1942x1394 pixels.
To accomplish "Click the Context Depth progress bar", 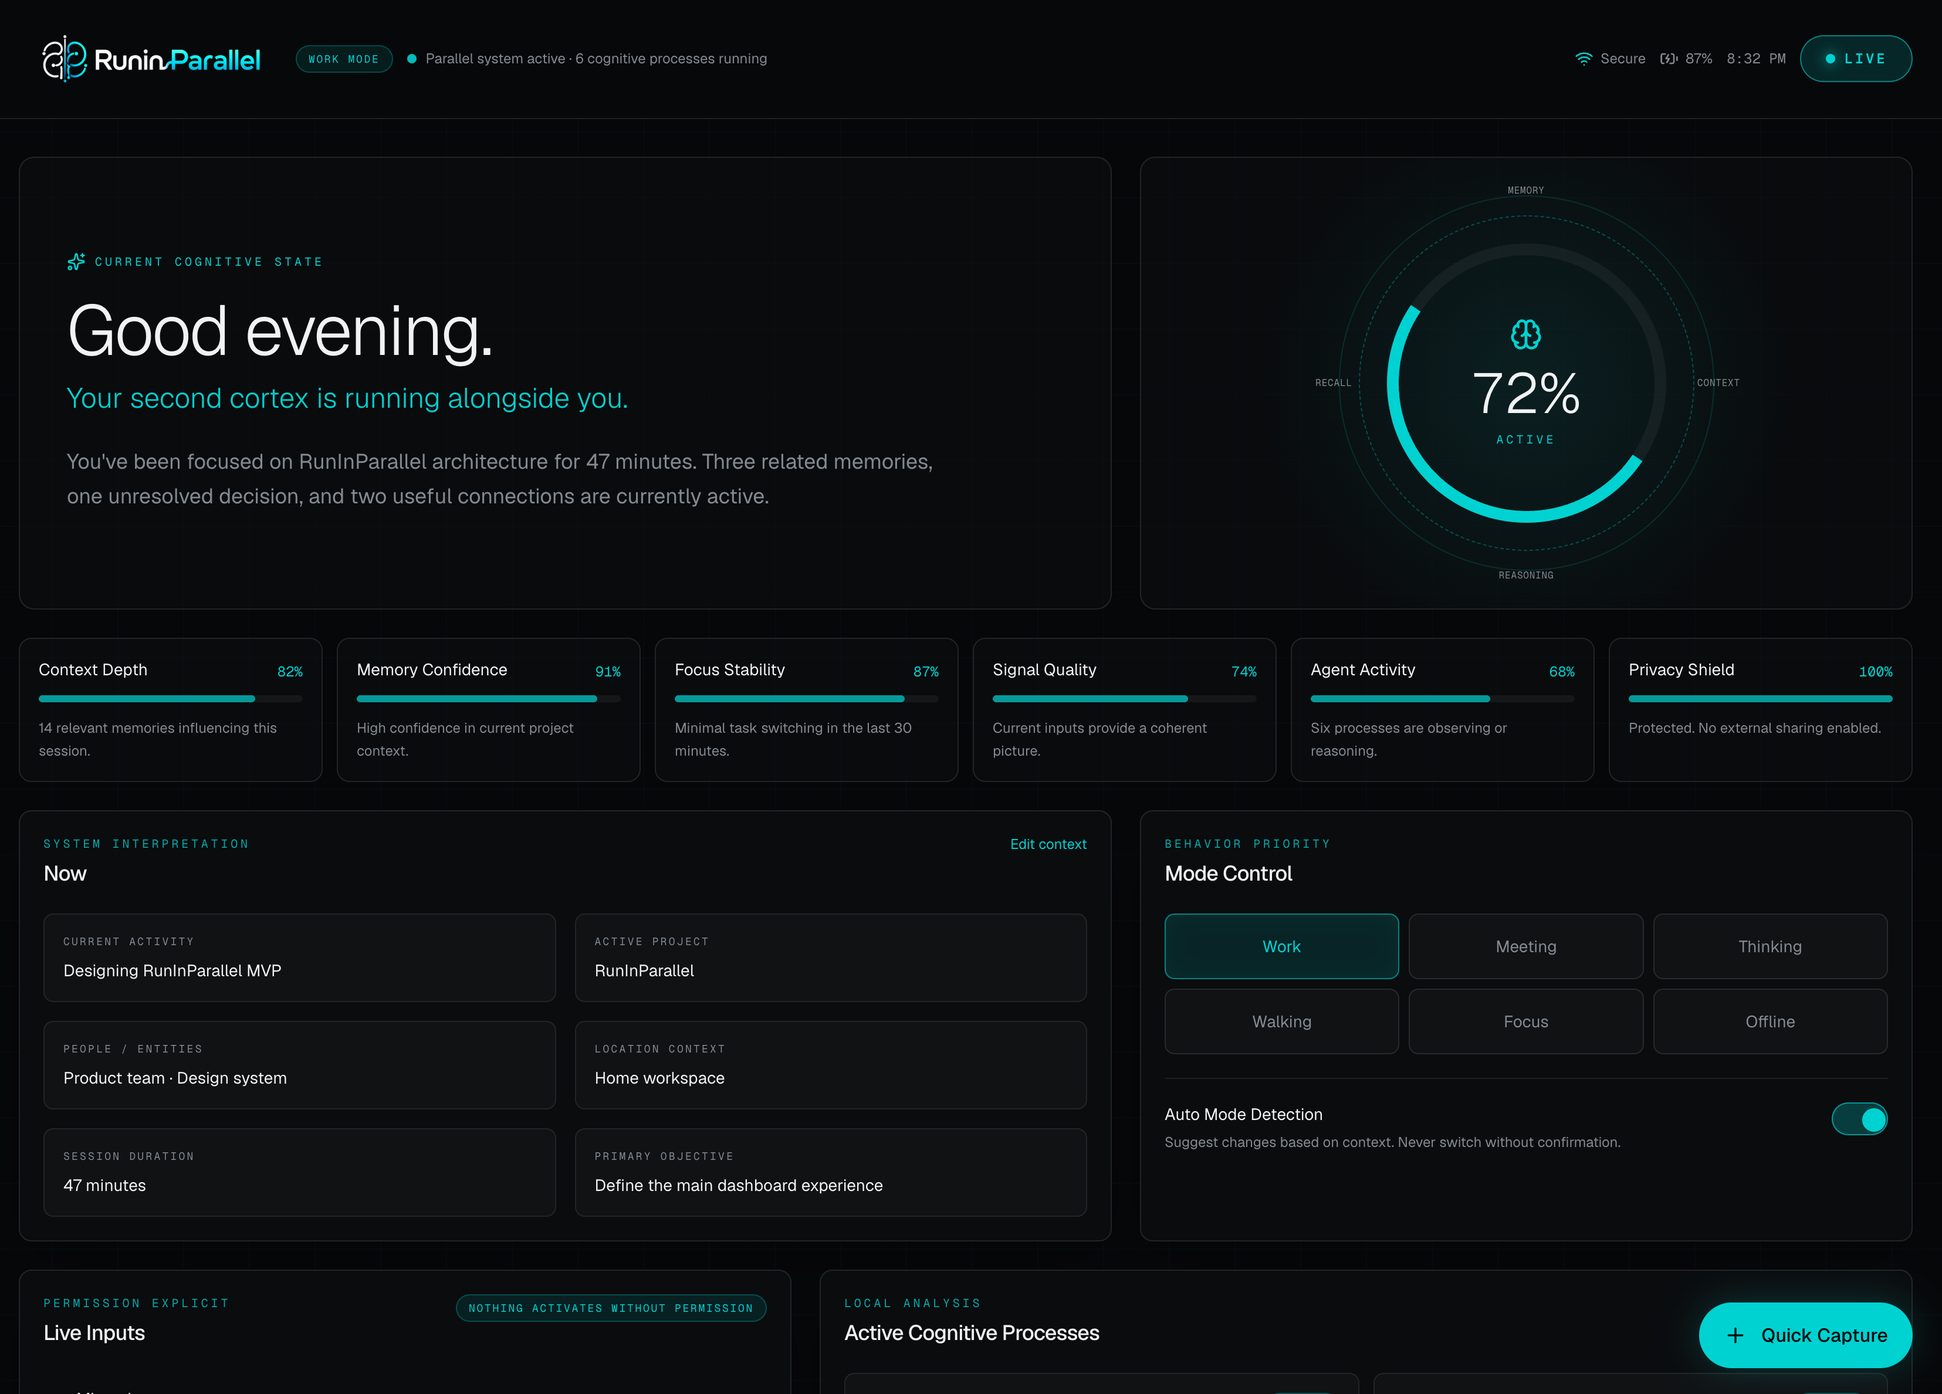I will [170, 699].
